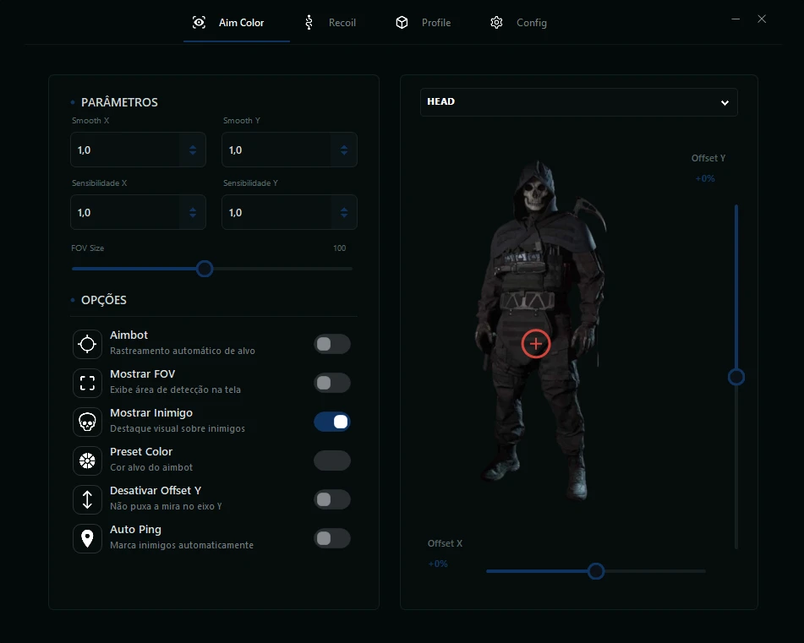Screen dimensions: 804x643
Task: Click the Profile cube icon
Action: 402,23
